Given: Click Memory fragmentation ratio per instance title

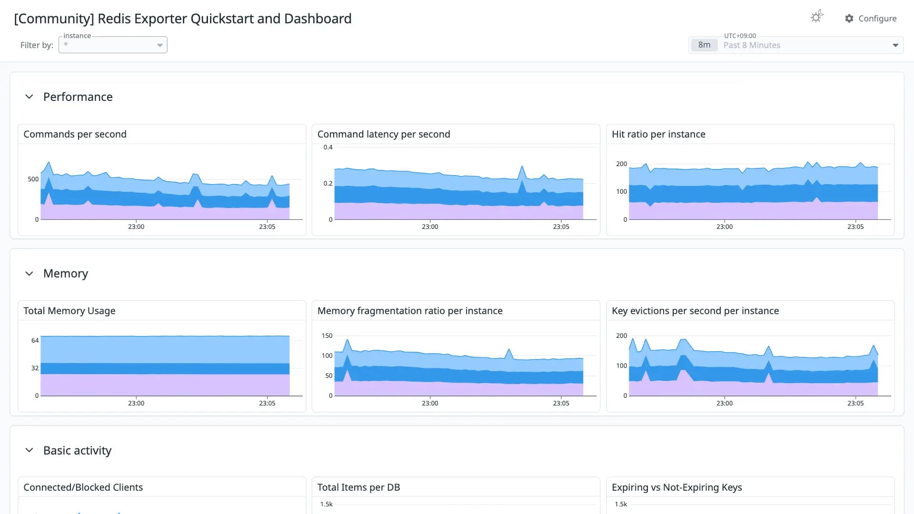Looking at the screenshot, I should pos(410,311).
